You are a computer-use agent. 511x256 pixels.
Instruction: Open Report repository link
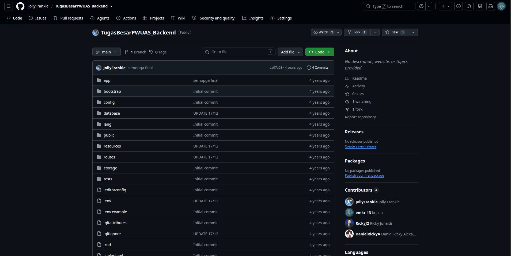point(360,117)
